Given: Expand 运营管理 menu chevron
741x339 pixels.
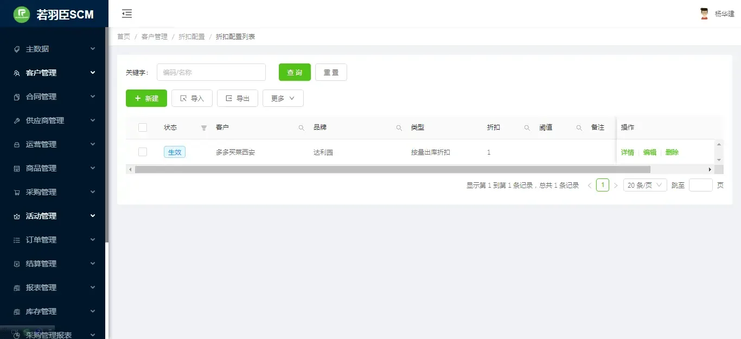Looking at the screenshot, I should pos(93,144).
